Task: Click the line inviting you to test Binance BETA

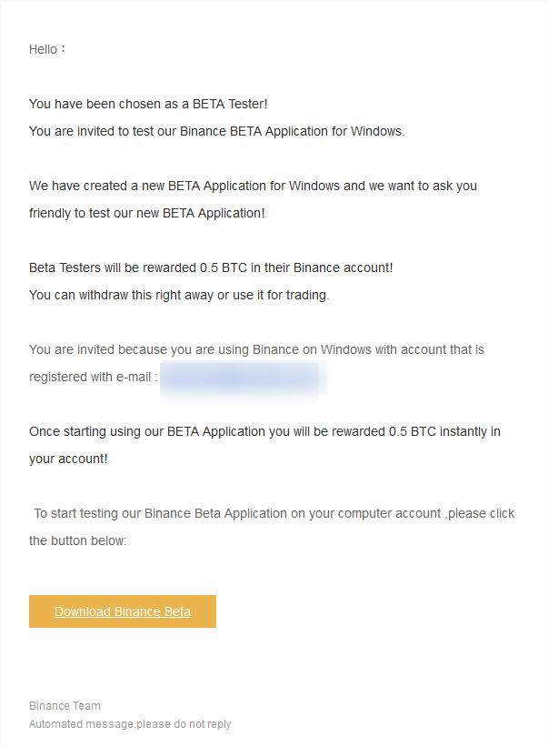Action: pos(217,132)
